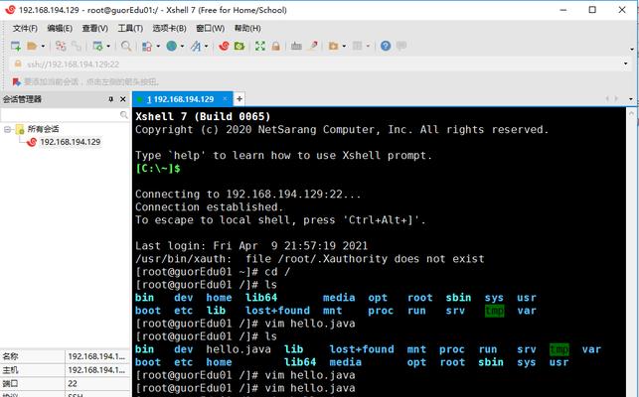This screenshot has width=639, height=397.
Task: Click the search magnifier in session manager
Action: [124, 115]
